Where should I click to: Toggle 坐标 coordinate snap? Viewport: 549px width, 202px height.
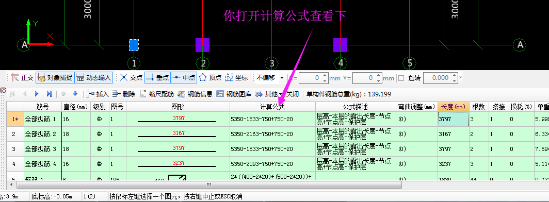[x=237, y=78]
